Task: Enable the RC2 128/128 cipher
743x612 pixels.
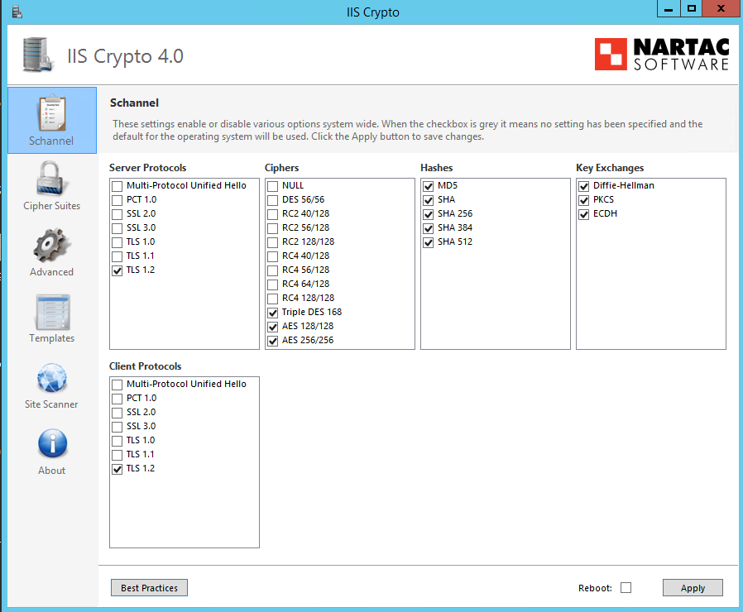Action: tap(272, 242)
